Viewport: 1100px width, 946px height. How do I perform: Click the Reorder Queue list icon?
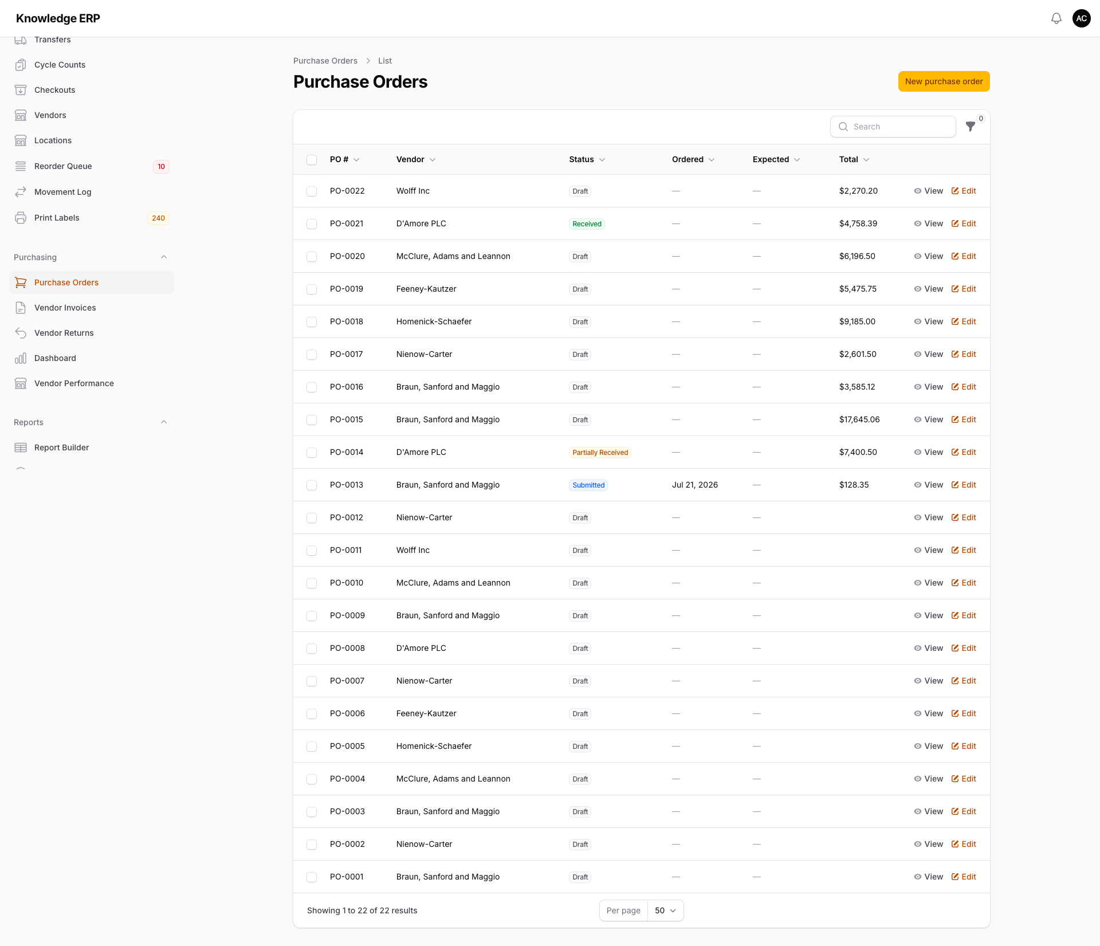21,166
